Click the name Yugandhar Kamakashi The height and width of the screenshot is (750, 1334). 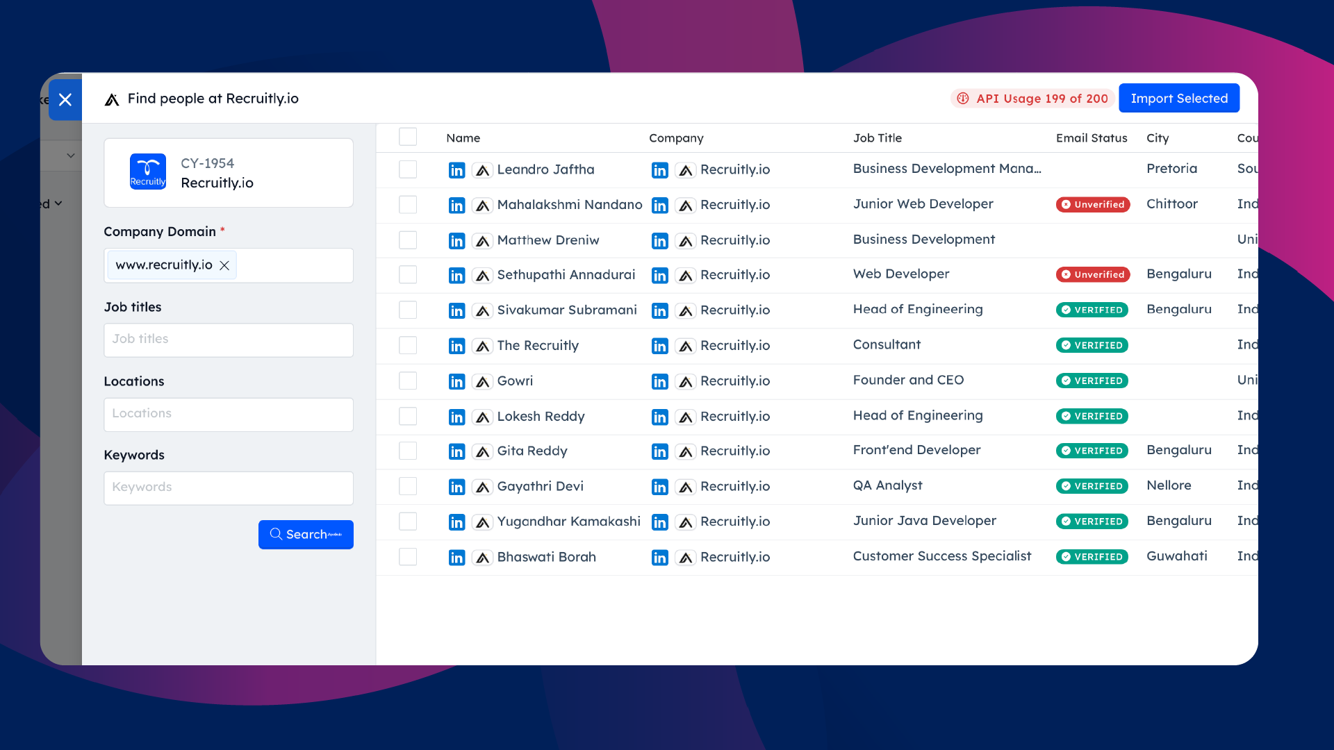tap(568, 522)
